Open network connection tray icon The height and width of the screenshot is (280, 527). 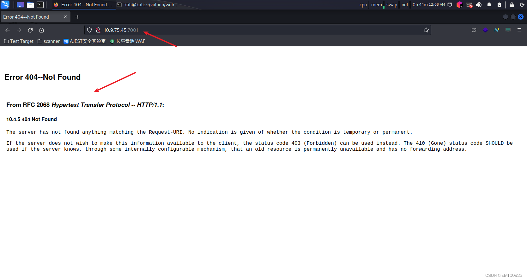point(450,5)
